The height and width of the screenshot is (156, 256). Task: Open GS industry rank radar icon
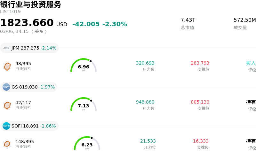tap(7, 105)
